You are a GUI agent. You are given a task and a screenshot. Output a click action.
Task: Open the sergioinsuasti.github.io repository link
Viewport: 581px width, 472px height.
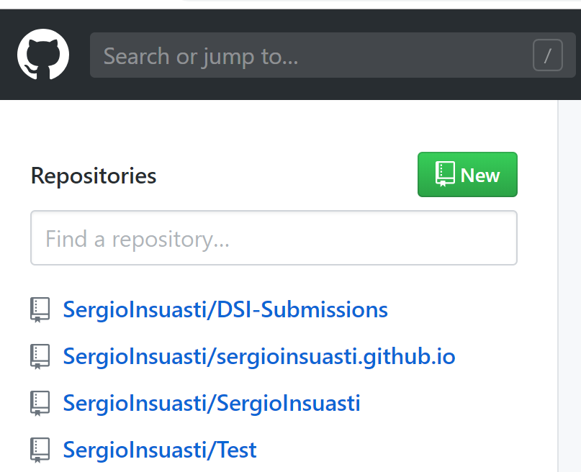(x=258, y=356)
